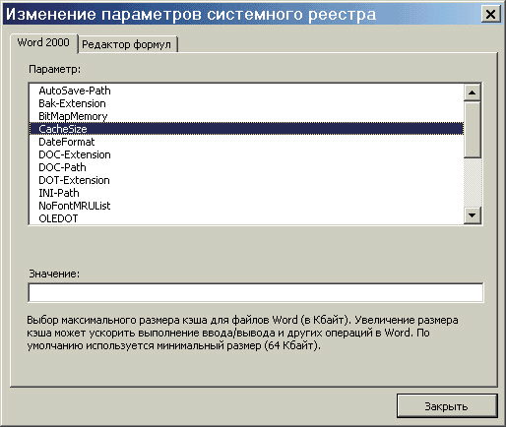Choose BitMapMemory from the list
The height and width of the screenshot is (427, 506).
(246, 116)
